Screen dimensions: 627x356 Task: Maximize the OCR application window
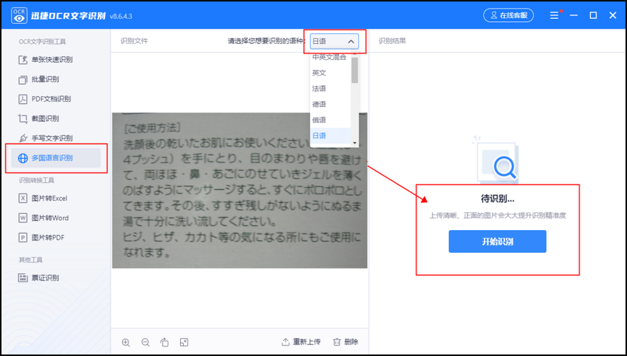coord(593,16)
